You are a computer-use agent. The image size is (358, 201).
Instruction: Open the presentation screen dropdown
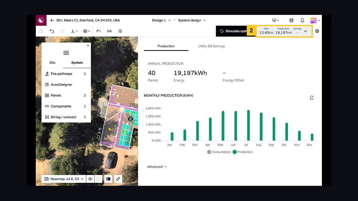276,20
